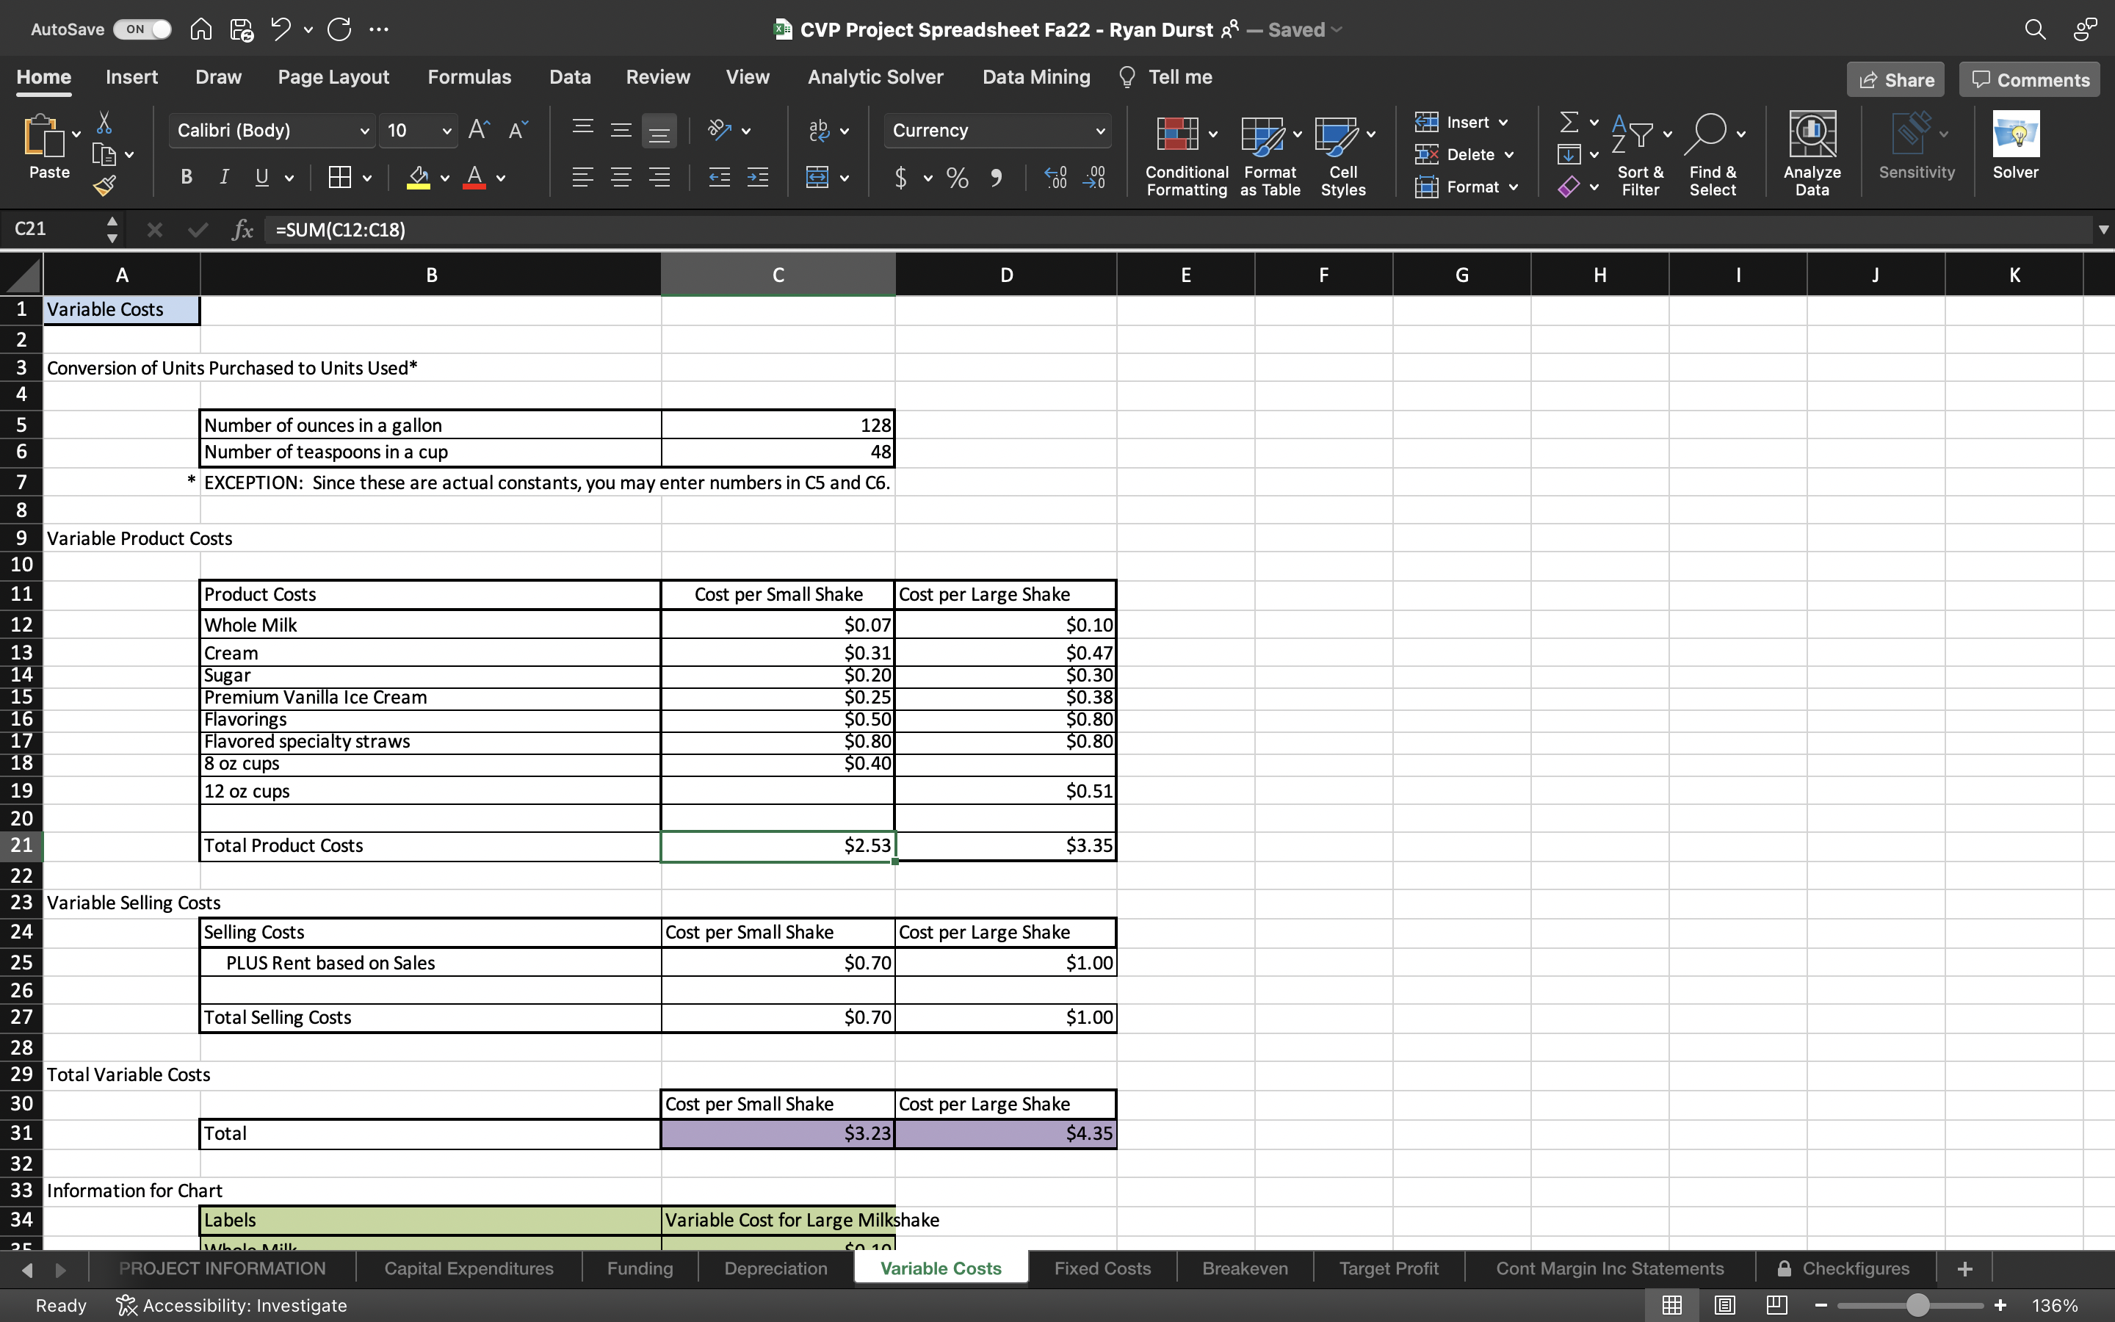
Task: Click the Format Painter
Action: click(105, 184)
